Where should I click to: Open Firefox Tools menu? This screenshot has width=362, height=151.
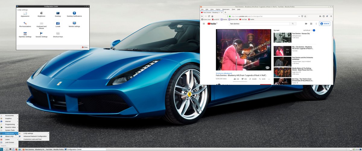click(x=233, y=9)
